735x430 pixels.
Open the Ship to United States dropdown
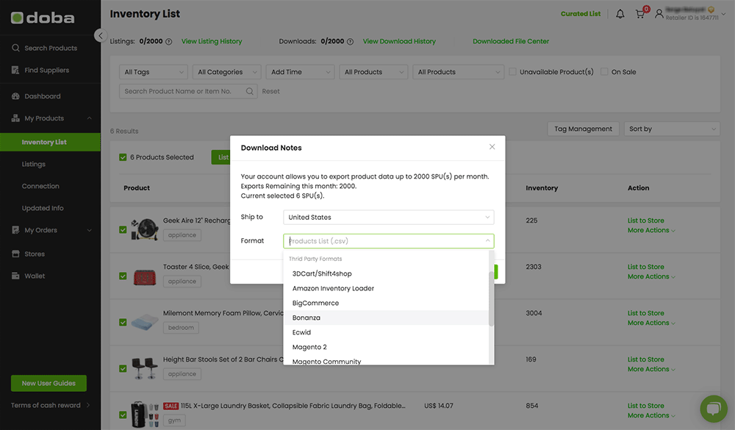pos(388,218)
